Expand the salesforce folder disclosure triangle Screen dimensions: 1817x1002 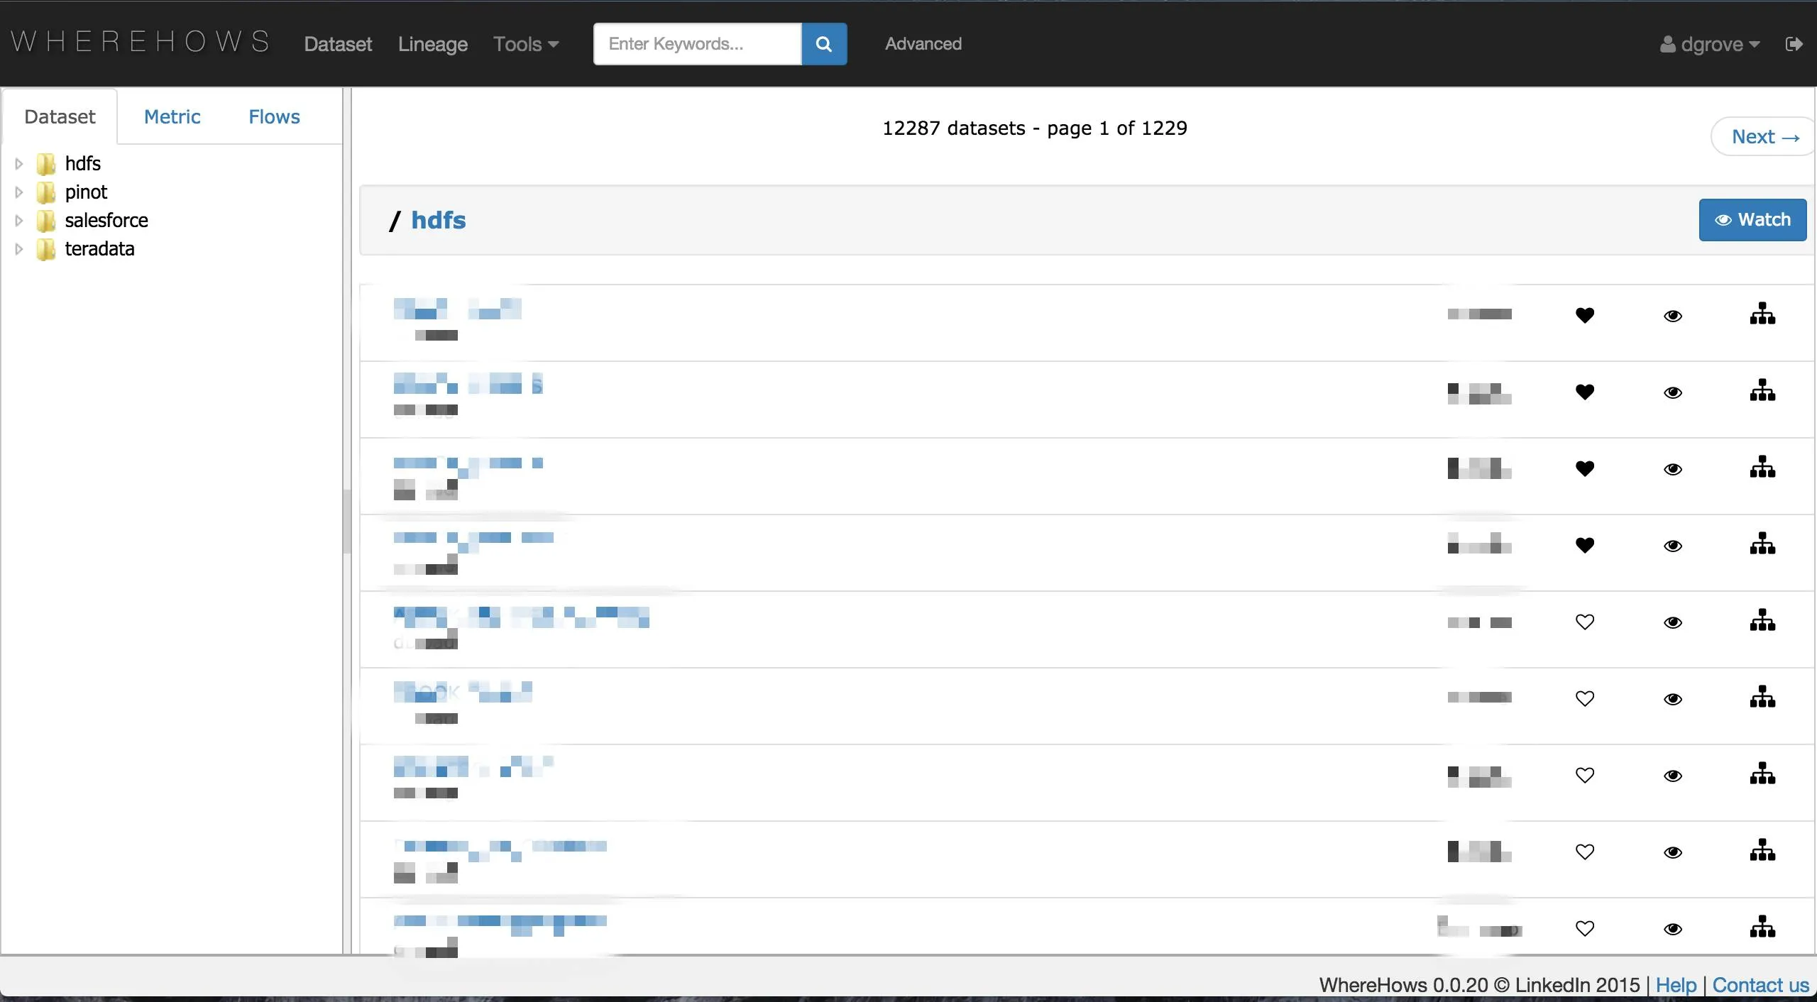pos(19,221)
